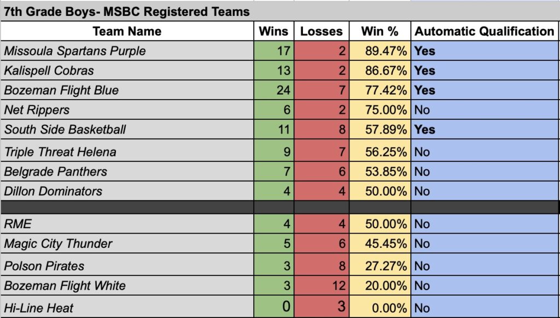Select the 89.47% win percentage cell

coord(380,51)
